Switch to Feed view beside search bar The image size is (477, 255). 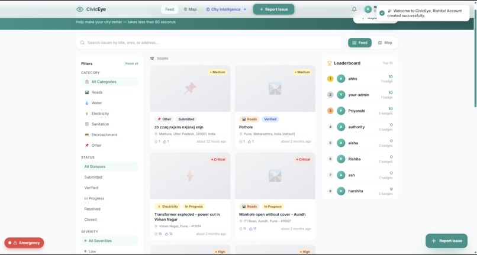pyautogui.click(x=360, y=43)
